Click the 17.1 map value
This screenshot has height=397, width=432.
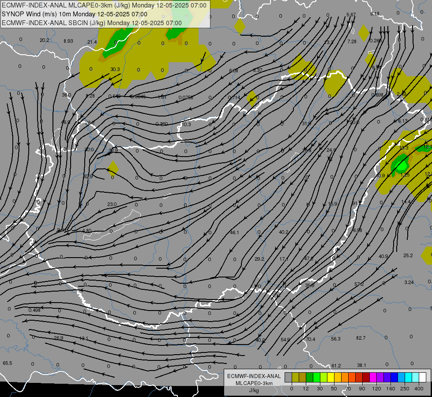(284, 259)
